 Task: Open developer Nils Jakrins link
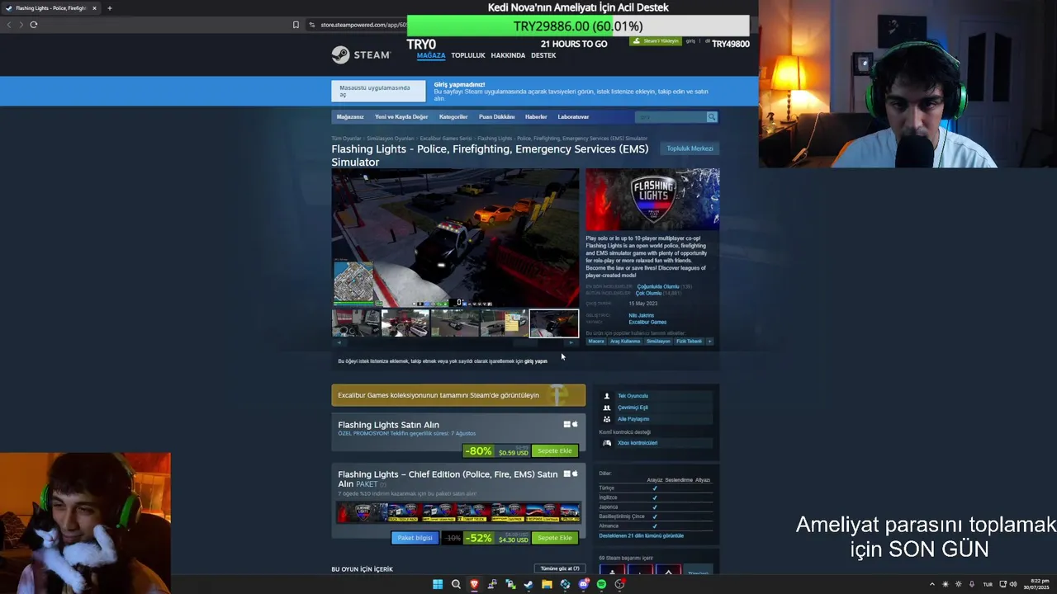tap(641, 316)
